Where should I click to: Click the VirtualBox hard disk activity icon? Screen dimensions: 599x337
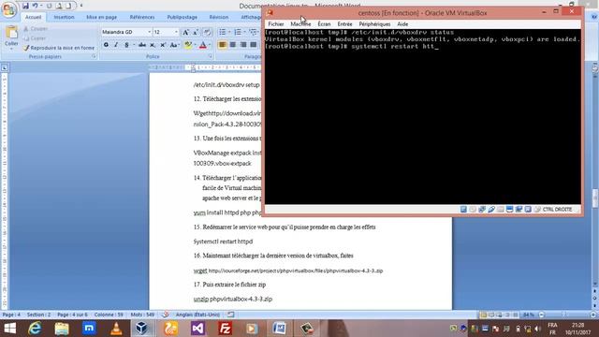pyautogui.click(x=463, y=210)
